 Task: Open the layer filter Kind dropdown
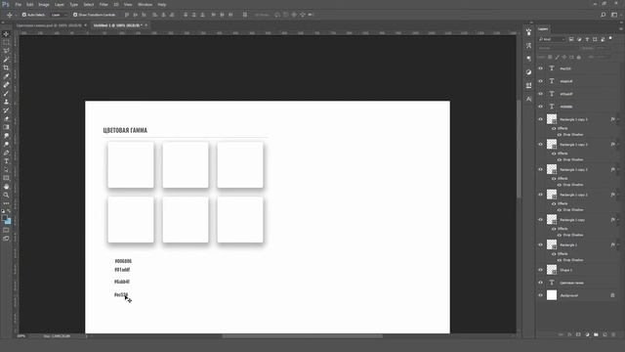tap(552, 39)
